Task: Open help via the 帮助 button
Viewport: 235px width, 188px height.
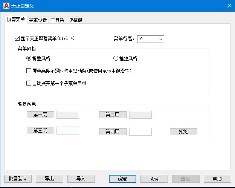Action: [217, 179]
